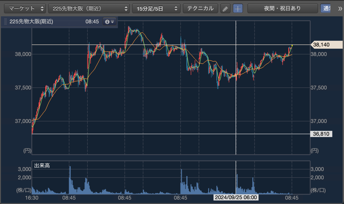The width and height of the screenshot is (344, 204).
Task: Open the テクニカル indicators settings
Action: coord(200,9)
